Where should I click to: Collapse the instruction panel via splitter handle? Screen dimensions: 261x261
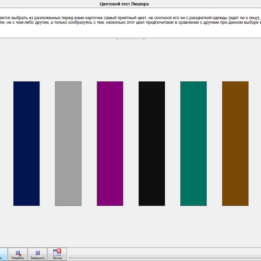pyautogui.click(x=130, y=39)
